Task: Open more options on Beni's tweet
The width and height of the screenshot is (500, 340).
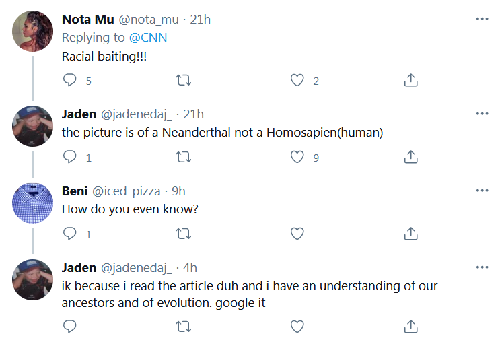Action: pyautogui.click(x=482, y=191)
